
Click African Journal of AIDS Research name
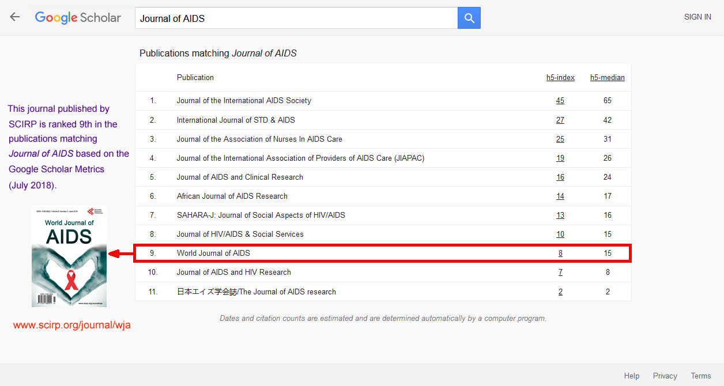pos(232,196)
